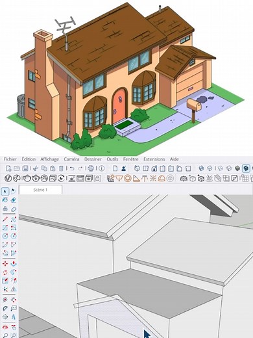The height and width of the screenshot is (338, 253).
Task: Click the Paste clipboard icon
Action: tap(53, 168)
